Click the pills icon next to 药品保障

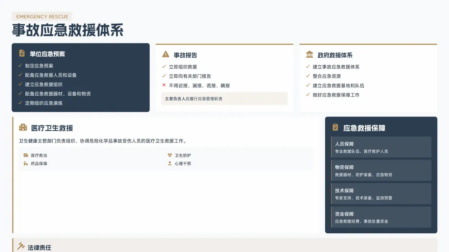26,164
